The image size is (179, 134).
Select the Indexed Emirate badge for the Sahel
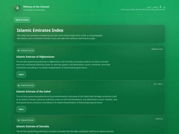coord(26,85)
